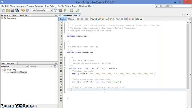Switch to the History view button
192x108 pixels.
coord(71,19)
